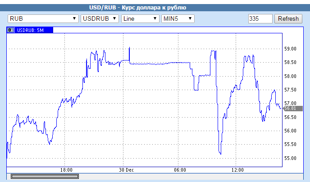Click the 12:00 time axis label

click(237, 170)
